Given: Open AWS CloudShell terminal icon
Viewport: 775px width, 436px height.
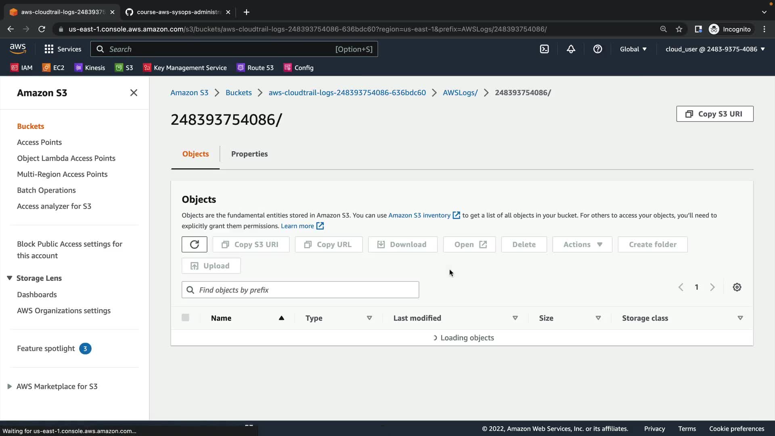Looking at the screenshot, I should (x=544, y=49).
